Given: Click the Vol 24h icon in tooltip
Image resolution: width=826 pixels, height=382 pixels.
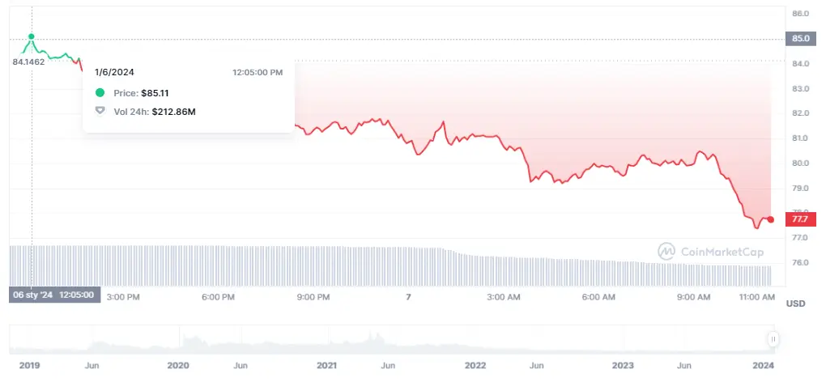Looking at the screenshot, I should tap(100, 111).
